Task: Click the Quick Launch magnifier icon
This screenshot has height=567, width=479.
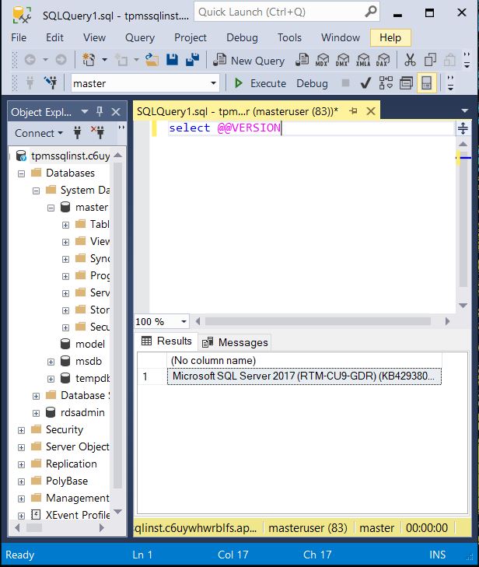Action: (370, 12)
